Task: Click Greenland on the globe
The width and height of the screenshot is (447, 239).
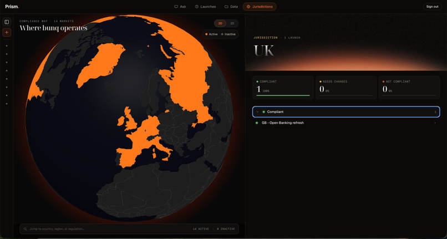Action: (x=100, y=64)
